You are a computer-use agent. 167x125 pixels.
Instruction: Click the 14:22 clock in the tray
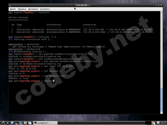[163, 123]
